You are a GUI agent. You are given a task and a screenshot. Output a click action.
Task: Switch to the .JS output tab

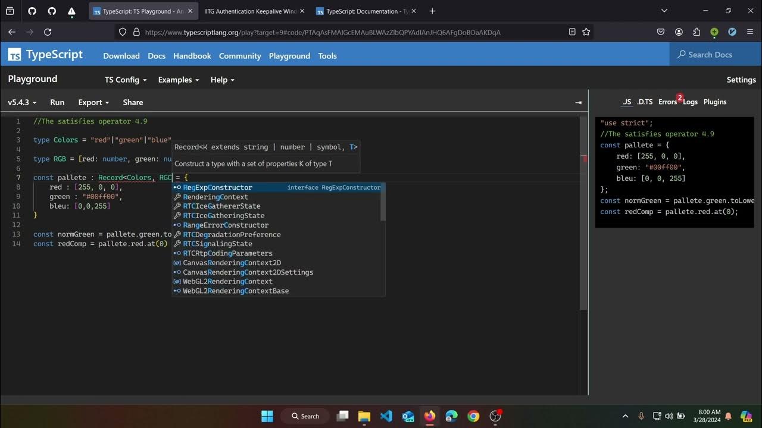click(x=627, y=102)
